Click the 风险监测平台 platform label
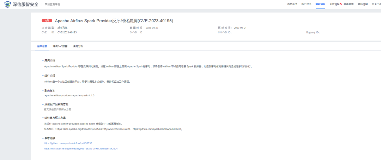381x160 pixels. pos(52,5)
